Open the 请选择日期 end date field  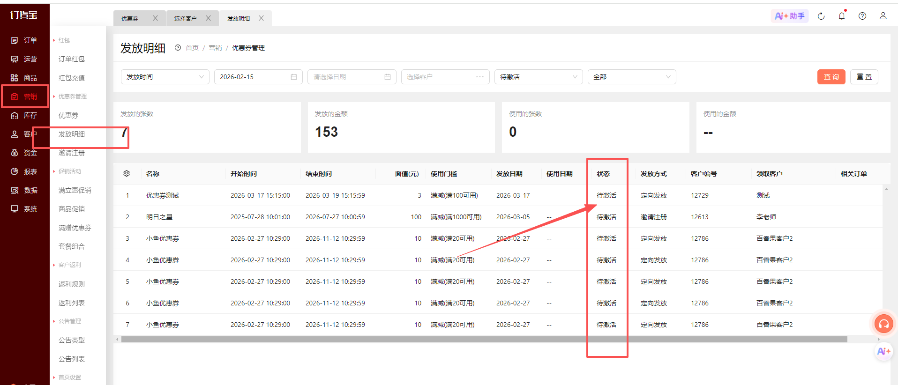[x=352, y=77]
